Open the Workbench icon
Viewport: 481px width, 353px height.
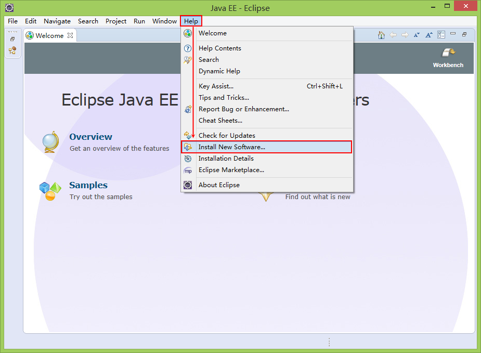(x=448, y=53)
